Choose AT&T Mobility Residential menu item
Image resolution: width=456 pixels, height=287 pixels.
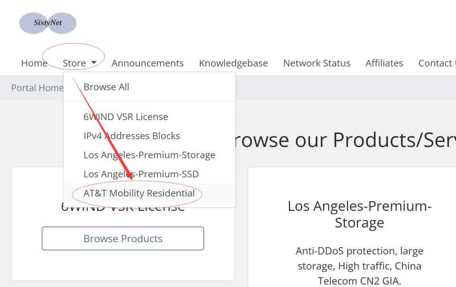tap(139, 193)
